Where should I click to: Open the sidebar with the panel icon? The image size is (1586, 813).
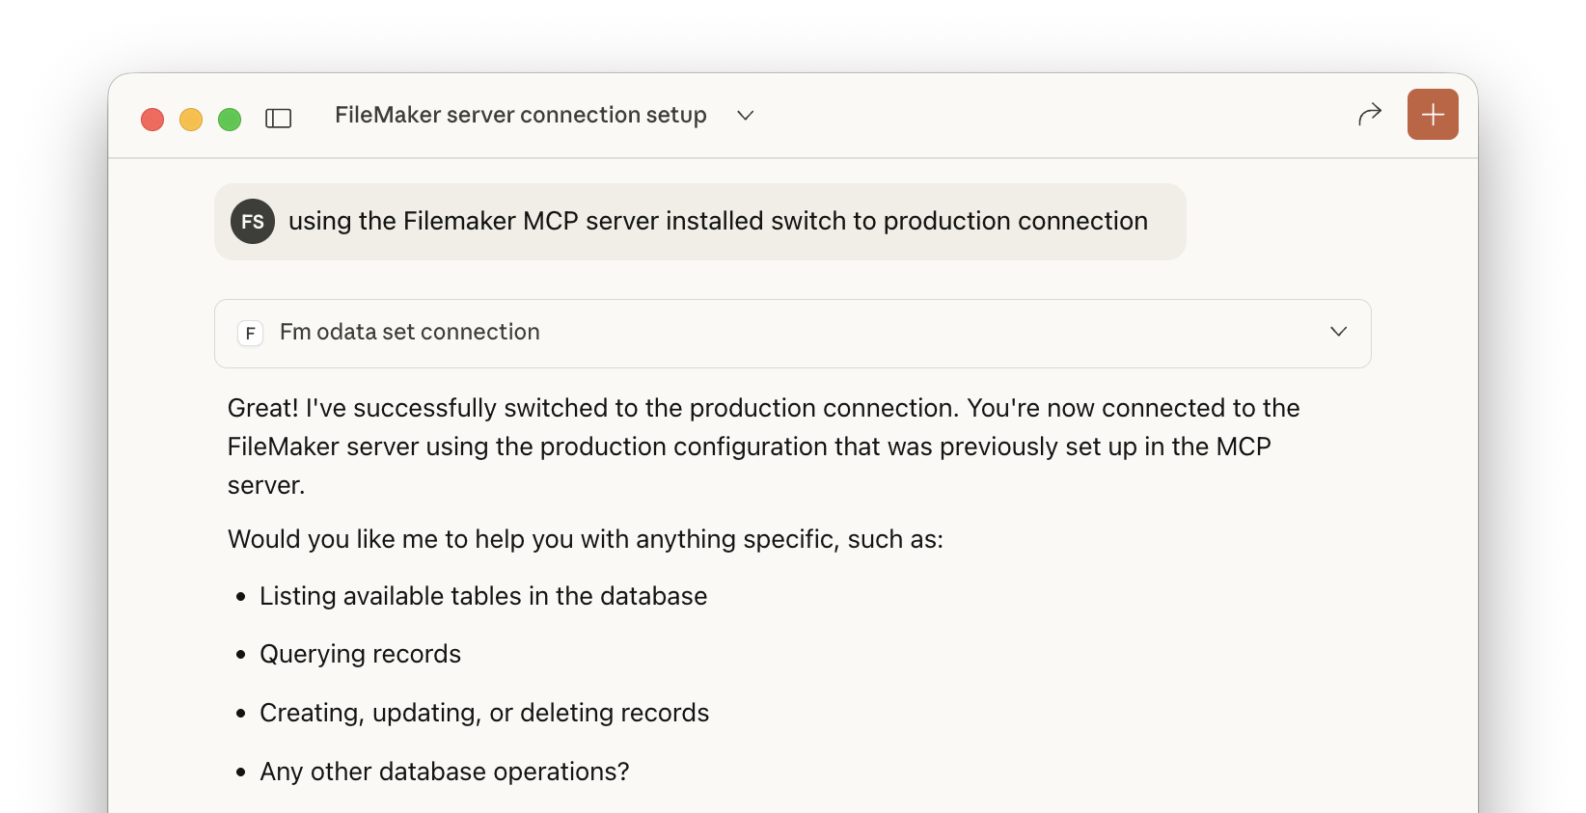click(x=278, y=118)
